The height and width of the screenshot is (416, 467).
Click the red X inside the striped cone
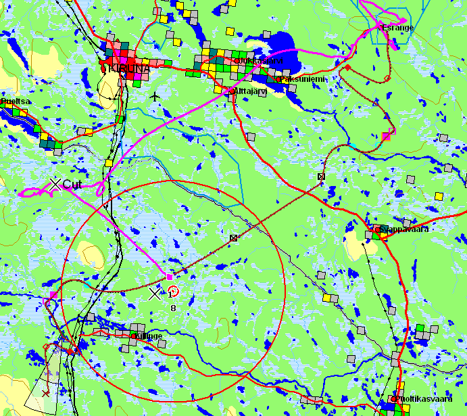[46, 392]
